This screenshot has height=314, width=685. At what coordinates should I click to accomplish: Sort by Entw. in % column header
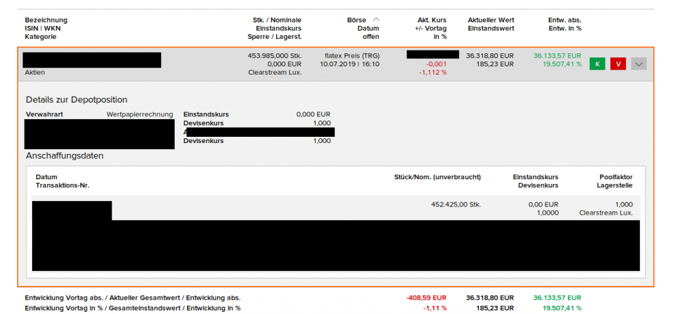(x=565, y=28)
